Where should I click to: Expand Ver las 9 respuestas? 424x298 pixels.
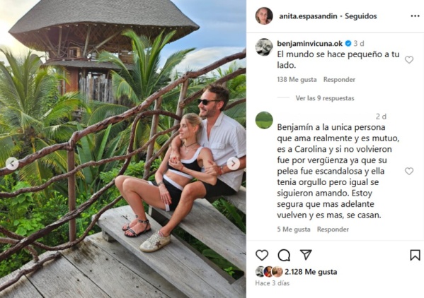click(x=325, y=98)
